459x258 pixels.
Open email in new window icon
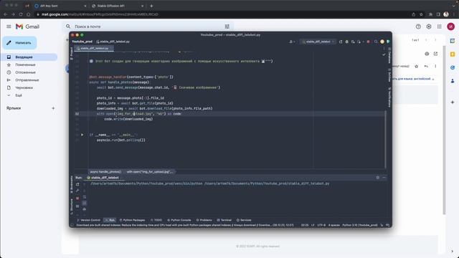pos(435,54)
